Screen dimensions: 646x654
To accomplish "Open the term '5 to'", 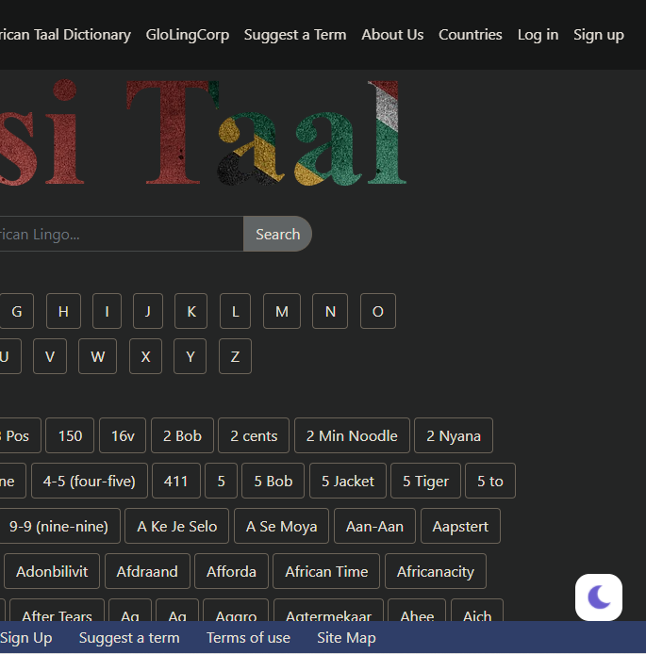I will 490,481.
